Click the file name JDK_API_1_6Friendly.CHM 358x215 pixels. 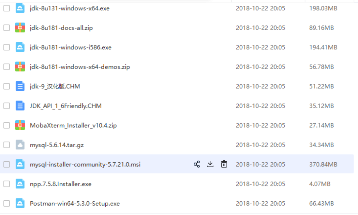point(66,106)
